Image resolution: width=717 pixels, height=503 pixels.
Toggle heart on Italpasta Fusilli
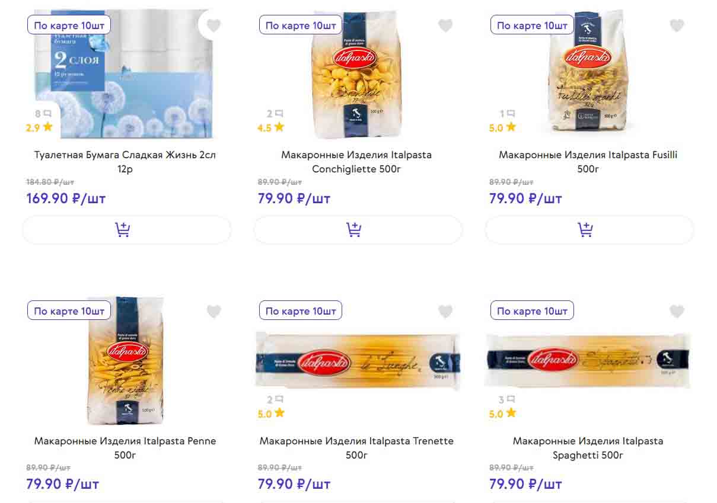click(677, 25)
